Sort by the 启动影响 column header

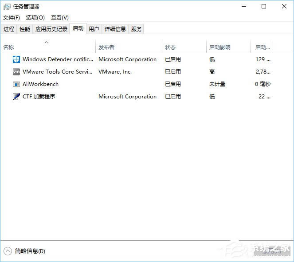[x=228, y=46]
